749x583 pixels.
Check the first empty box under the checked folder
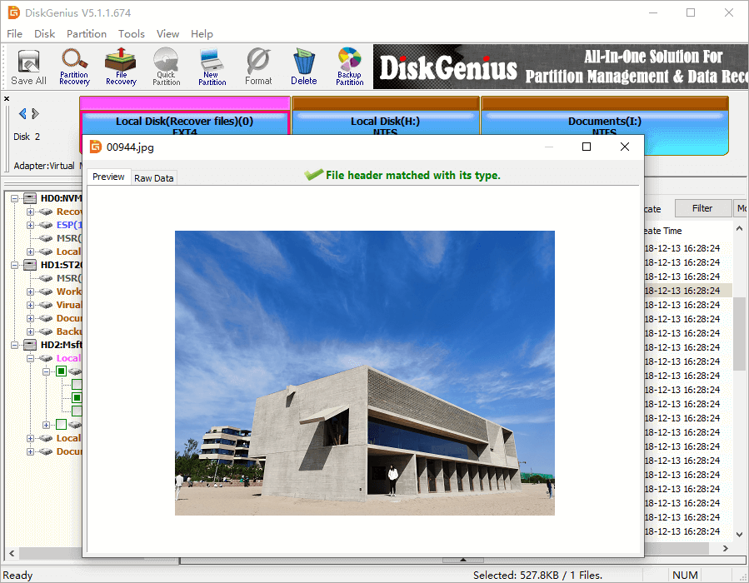(x=77, y=385)
